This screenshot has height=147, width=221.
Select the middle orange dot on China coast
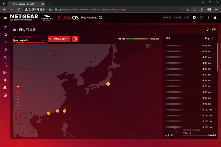click(58, 111)
